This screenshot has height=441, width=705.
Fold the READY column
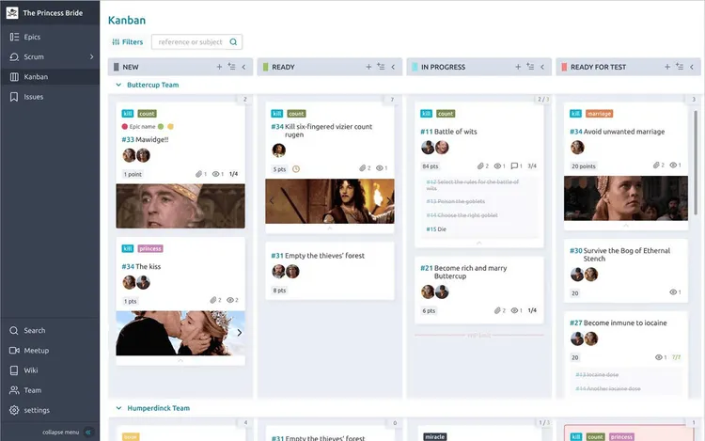coord(393,67)
